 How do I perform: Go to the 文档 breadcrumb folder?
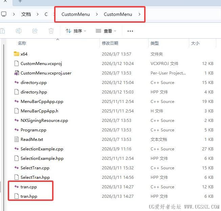pyautogui.click(x=26, y=14)
